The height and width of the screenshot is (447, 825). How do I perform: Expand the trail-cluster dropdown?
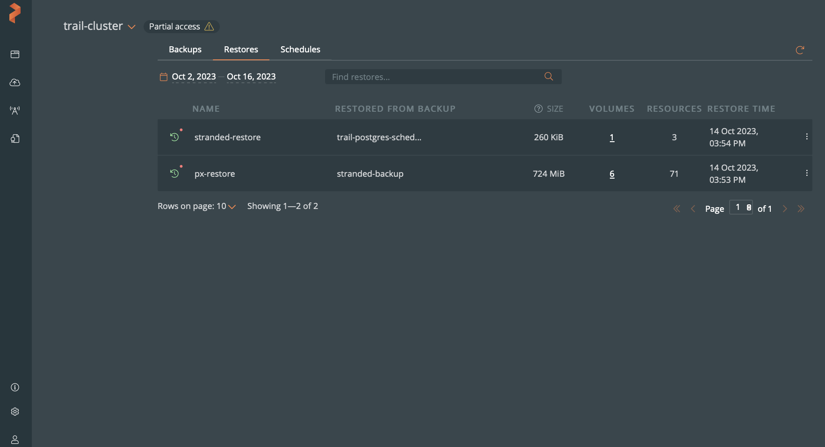[131, 27]
